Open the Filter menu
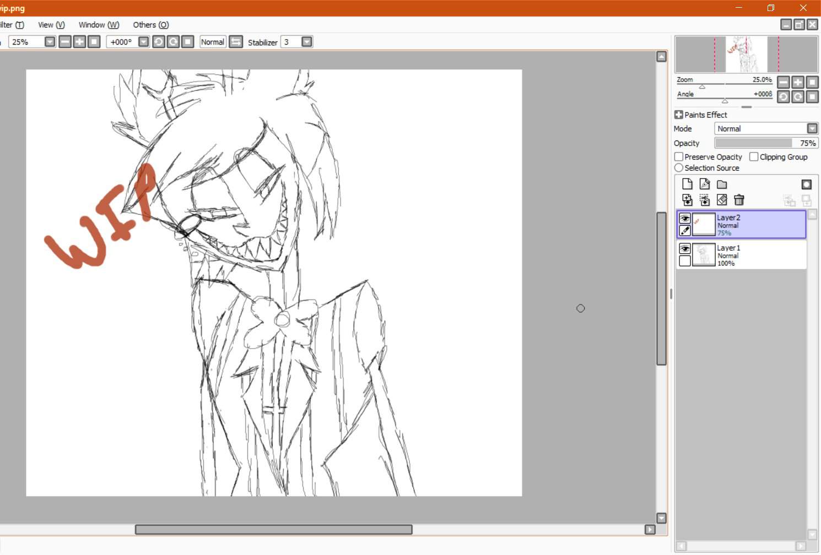 coord(12,25)
